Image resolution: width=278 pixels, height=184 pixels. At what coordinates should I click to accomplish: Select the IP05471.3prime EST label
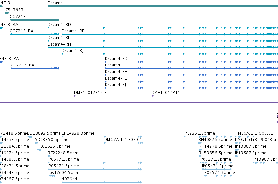click(x=217, y=166)
